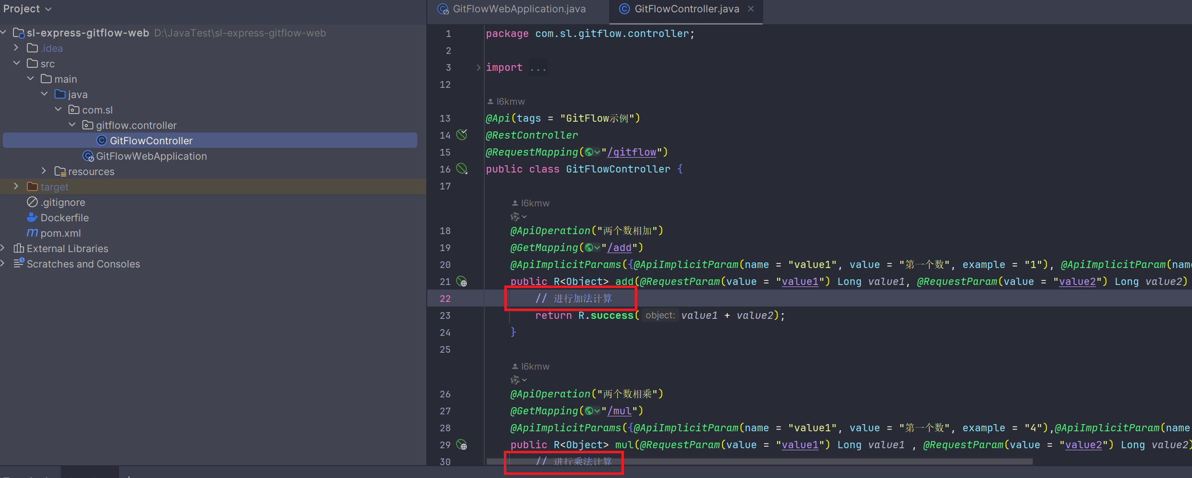This screenshot has height=478, width=1192.
Task: Collapse the gitflow.controller package arrow
Action: click(72, 125)
